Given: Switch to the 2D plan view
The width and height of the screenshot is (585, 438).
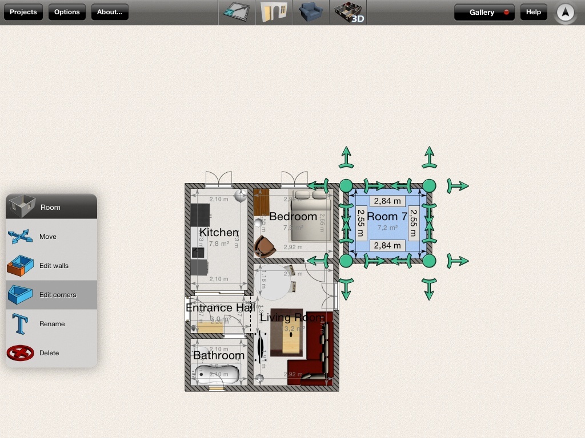Looking at the screenshot, I should [236, 12].
